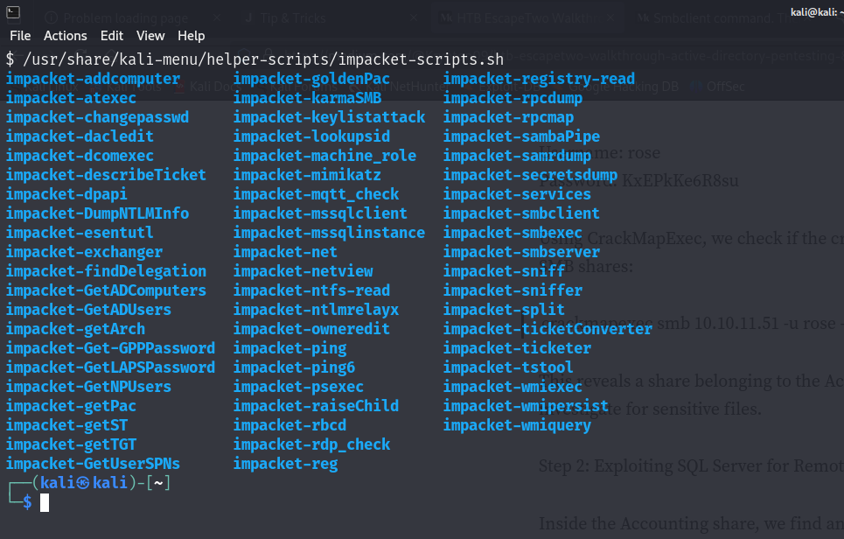
Task: Click 'impacket-rpcmap' in the listing
Action: 509,117
